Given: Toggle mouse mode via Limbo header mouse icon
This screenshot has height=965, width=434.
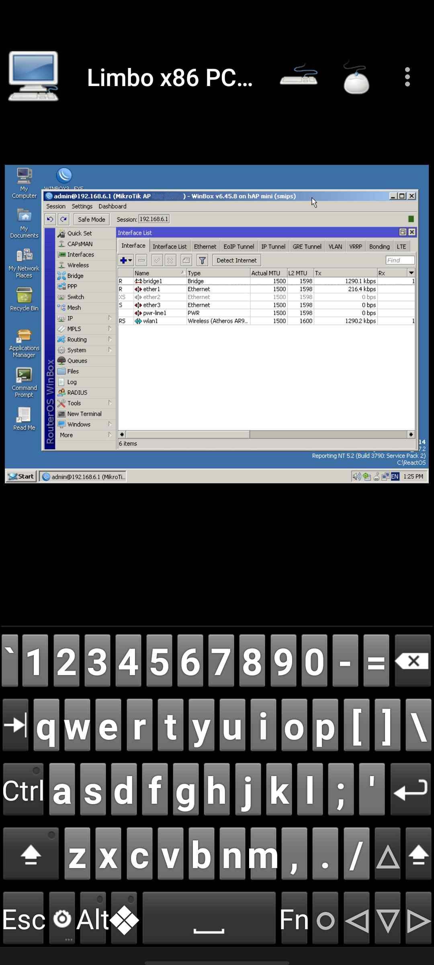Looking at the screenshot, I should [x=356, y=77].
